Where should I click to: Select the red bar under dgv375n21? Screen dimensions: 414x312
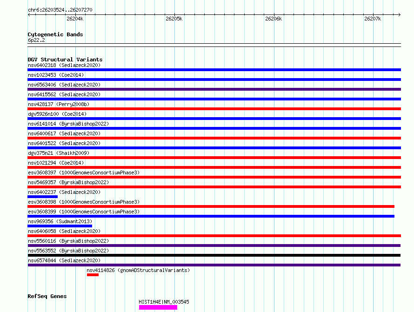(x=214, y=158)
